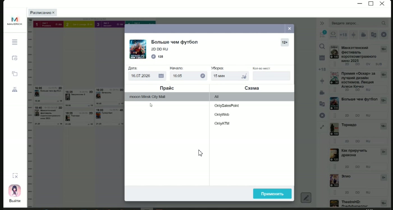
Task: Click the diagonal expand arrows icon
Action: point(322,127)
